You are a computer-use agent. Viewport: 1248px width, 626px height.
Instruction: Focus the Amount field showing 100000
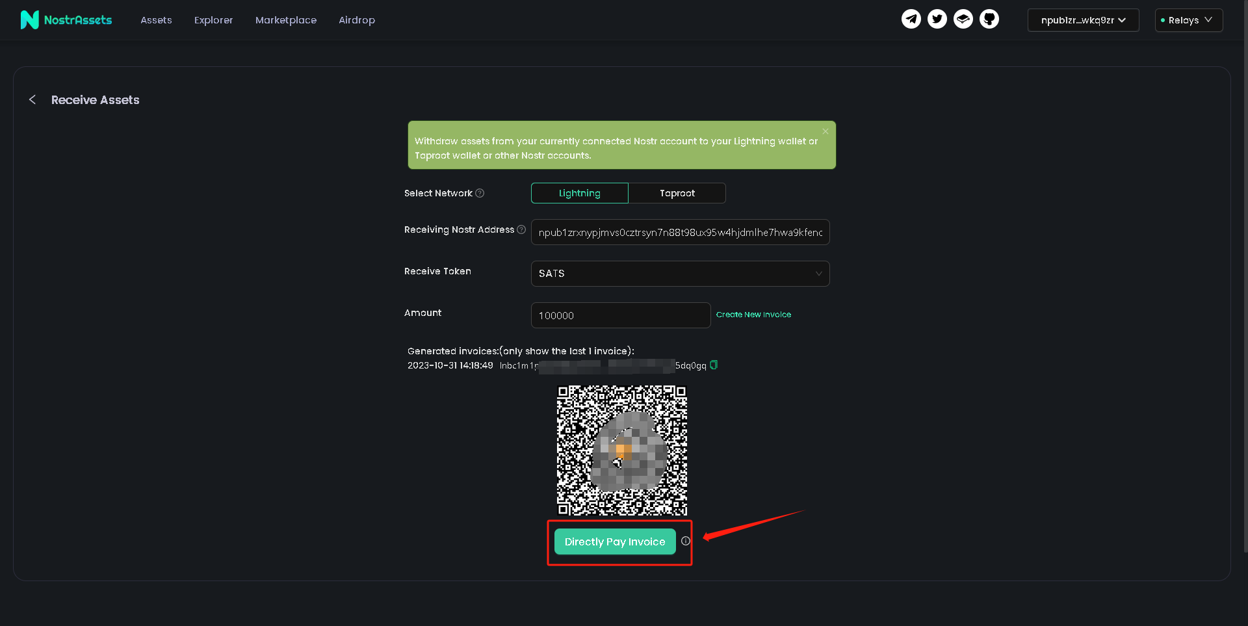(x=621, y=315)
